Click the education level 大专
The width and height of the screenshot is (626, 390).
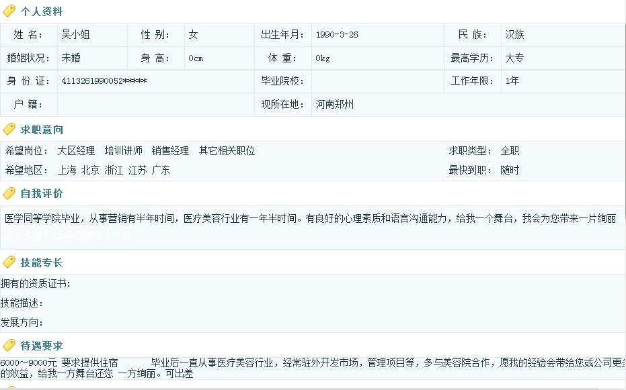514,58
